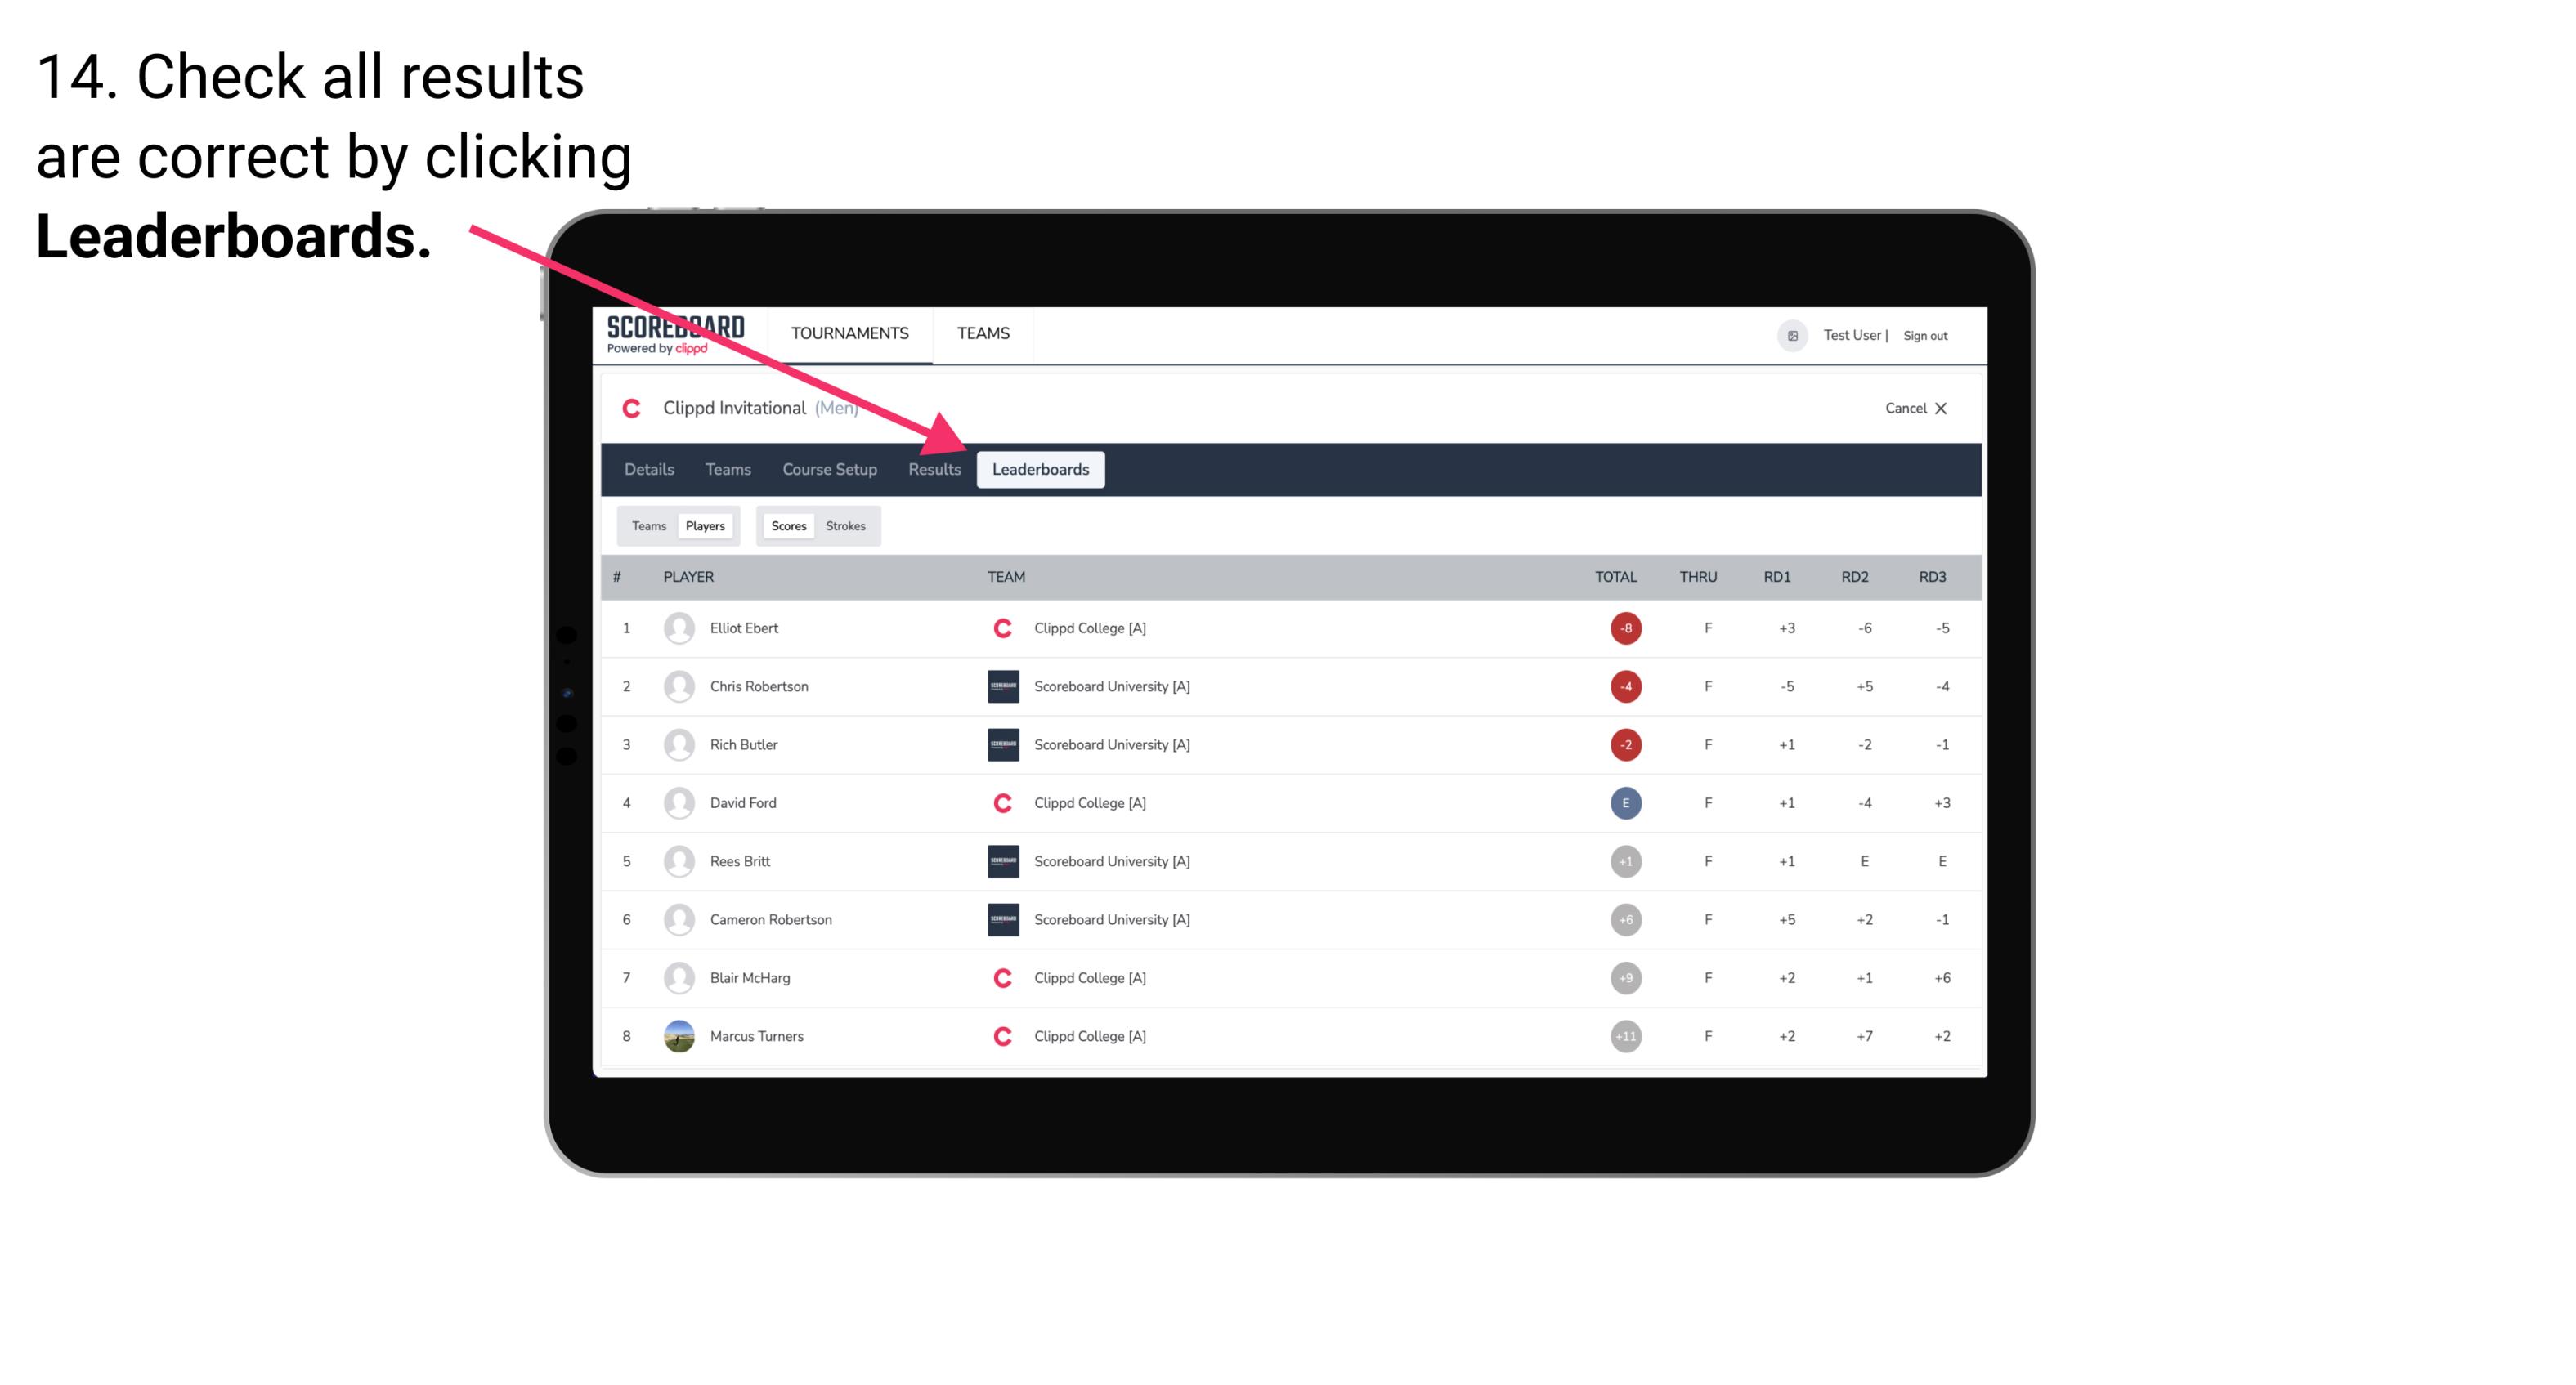Image resolution: width=2576 pixels, height=1385 pixels.
Task: Click the Clippd College team logo icon
Action: pyautogui.click(x=998, y=628)
